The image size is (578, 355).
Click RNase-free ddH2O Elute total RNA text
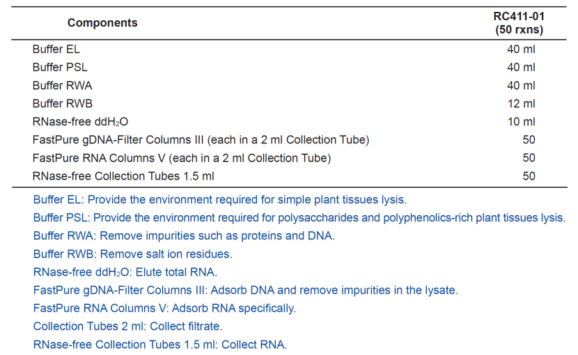pos(125,272)
